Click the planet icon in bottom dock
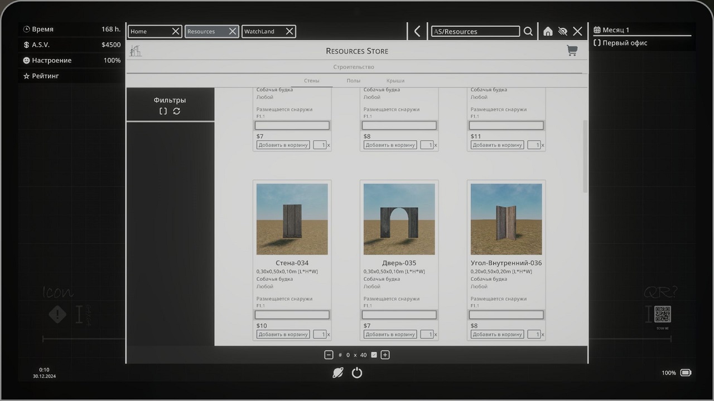The image size is (714, 401). (x=338, y=373)
